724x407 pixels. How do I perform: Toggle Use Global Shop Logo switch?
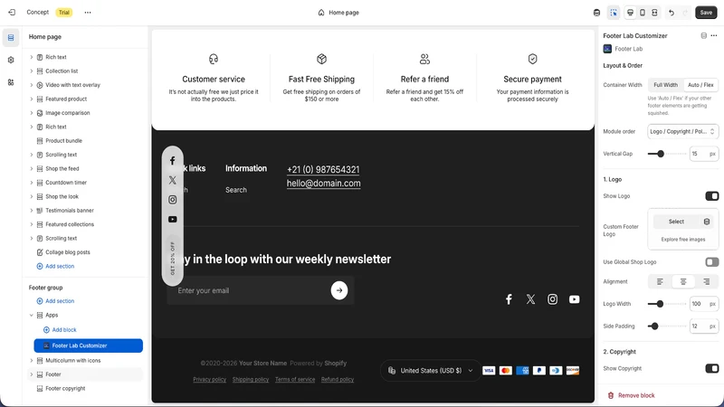click(711, 262)
